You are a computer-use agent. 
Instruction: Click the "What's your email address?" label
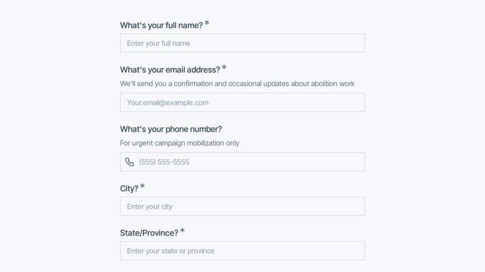tap(170, 70)
